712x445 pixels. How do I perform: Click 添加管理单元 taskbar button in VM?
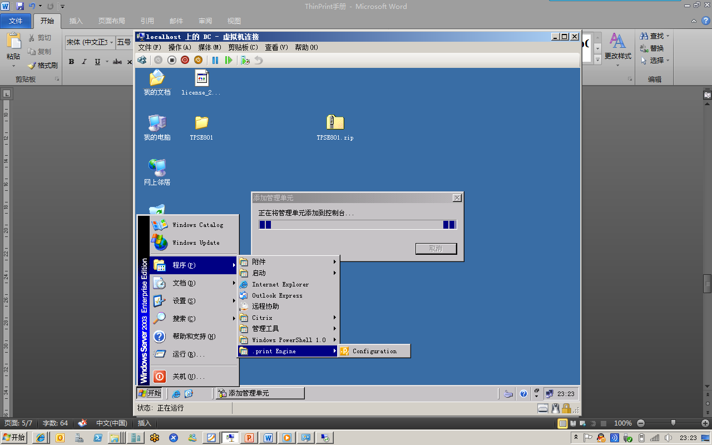[260, 393]
